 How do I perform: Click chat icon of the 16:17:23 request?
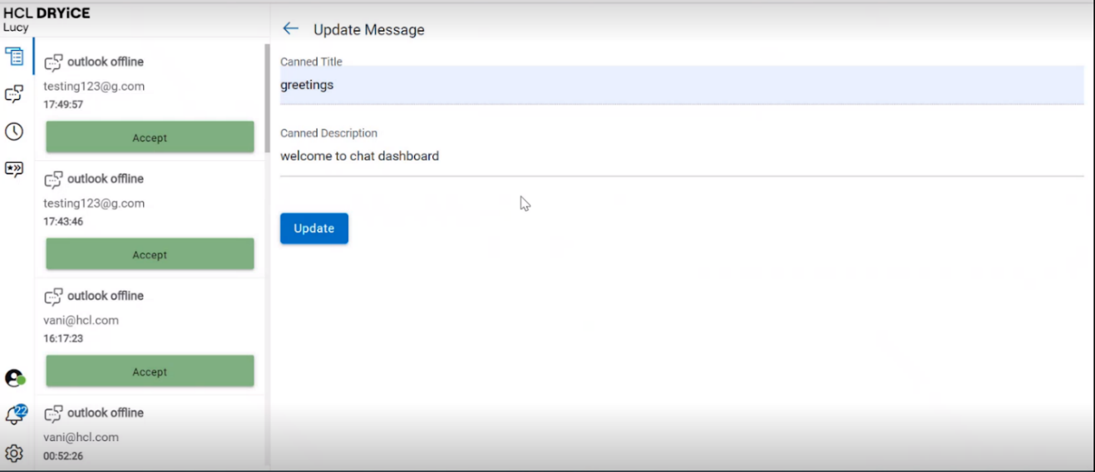(x=53, y=297)
